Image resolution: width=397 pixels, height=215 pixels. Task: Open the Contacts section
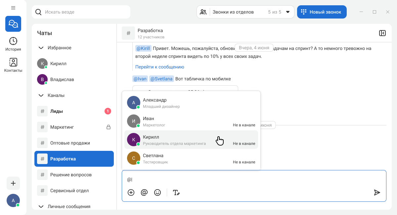click(x=13, y=65)
